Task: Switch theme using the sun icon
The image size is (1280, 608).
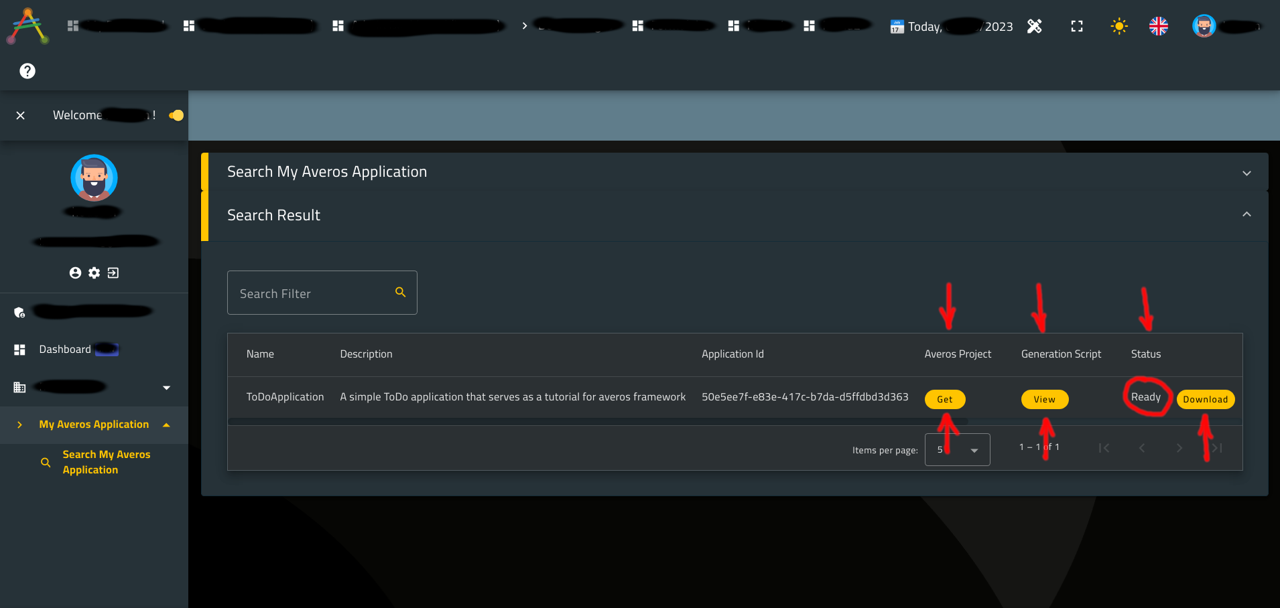Action: [1119, 26]
